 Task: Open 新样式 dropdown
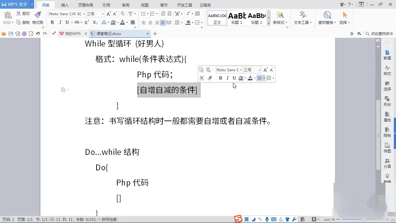[280, 18]
